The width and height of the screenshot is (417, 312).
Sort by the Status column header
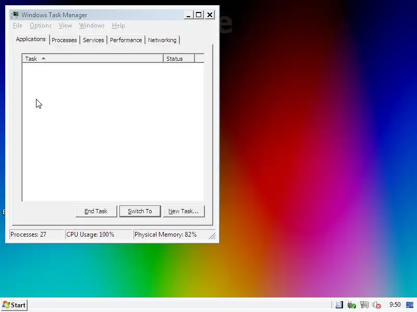coord(179,59)
